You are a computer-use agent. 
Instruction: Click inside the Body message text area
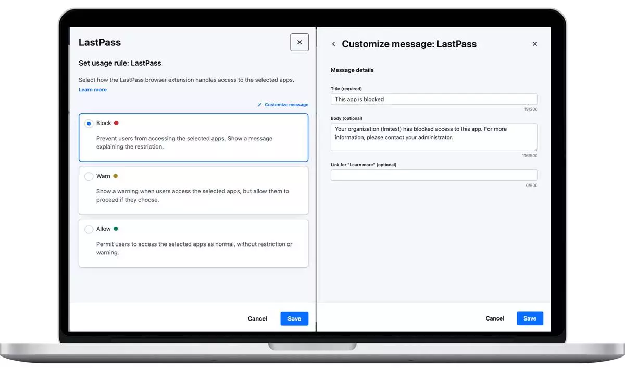pyautogui.click(x=434, y=137)
